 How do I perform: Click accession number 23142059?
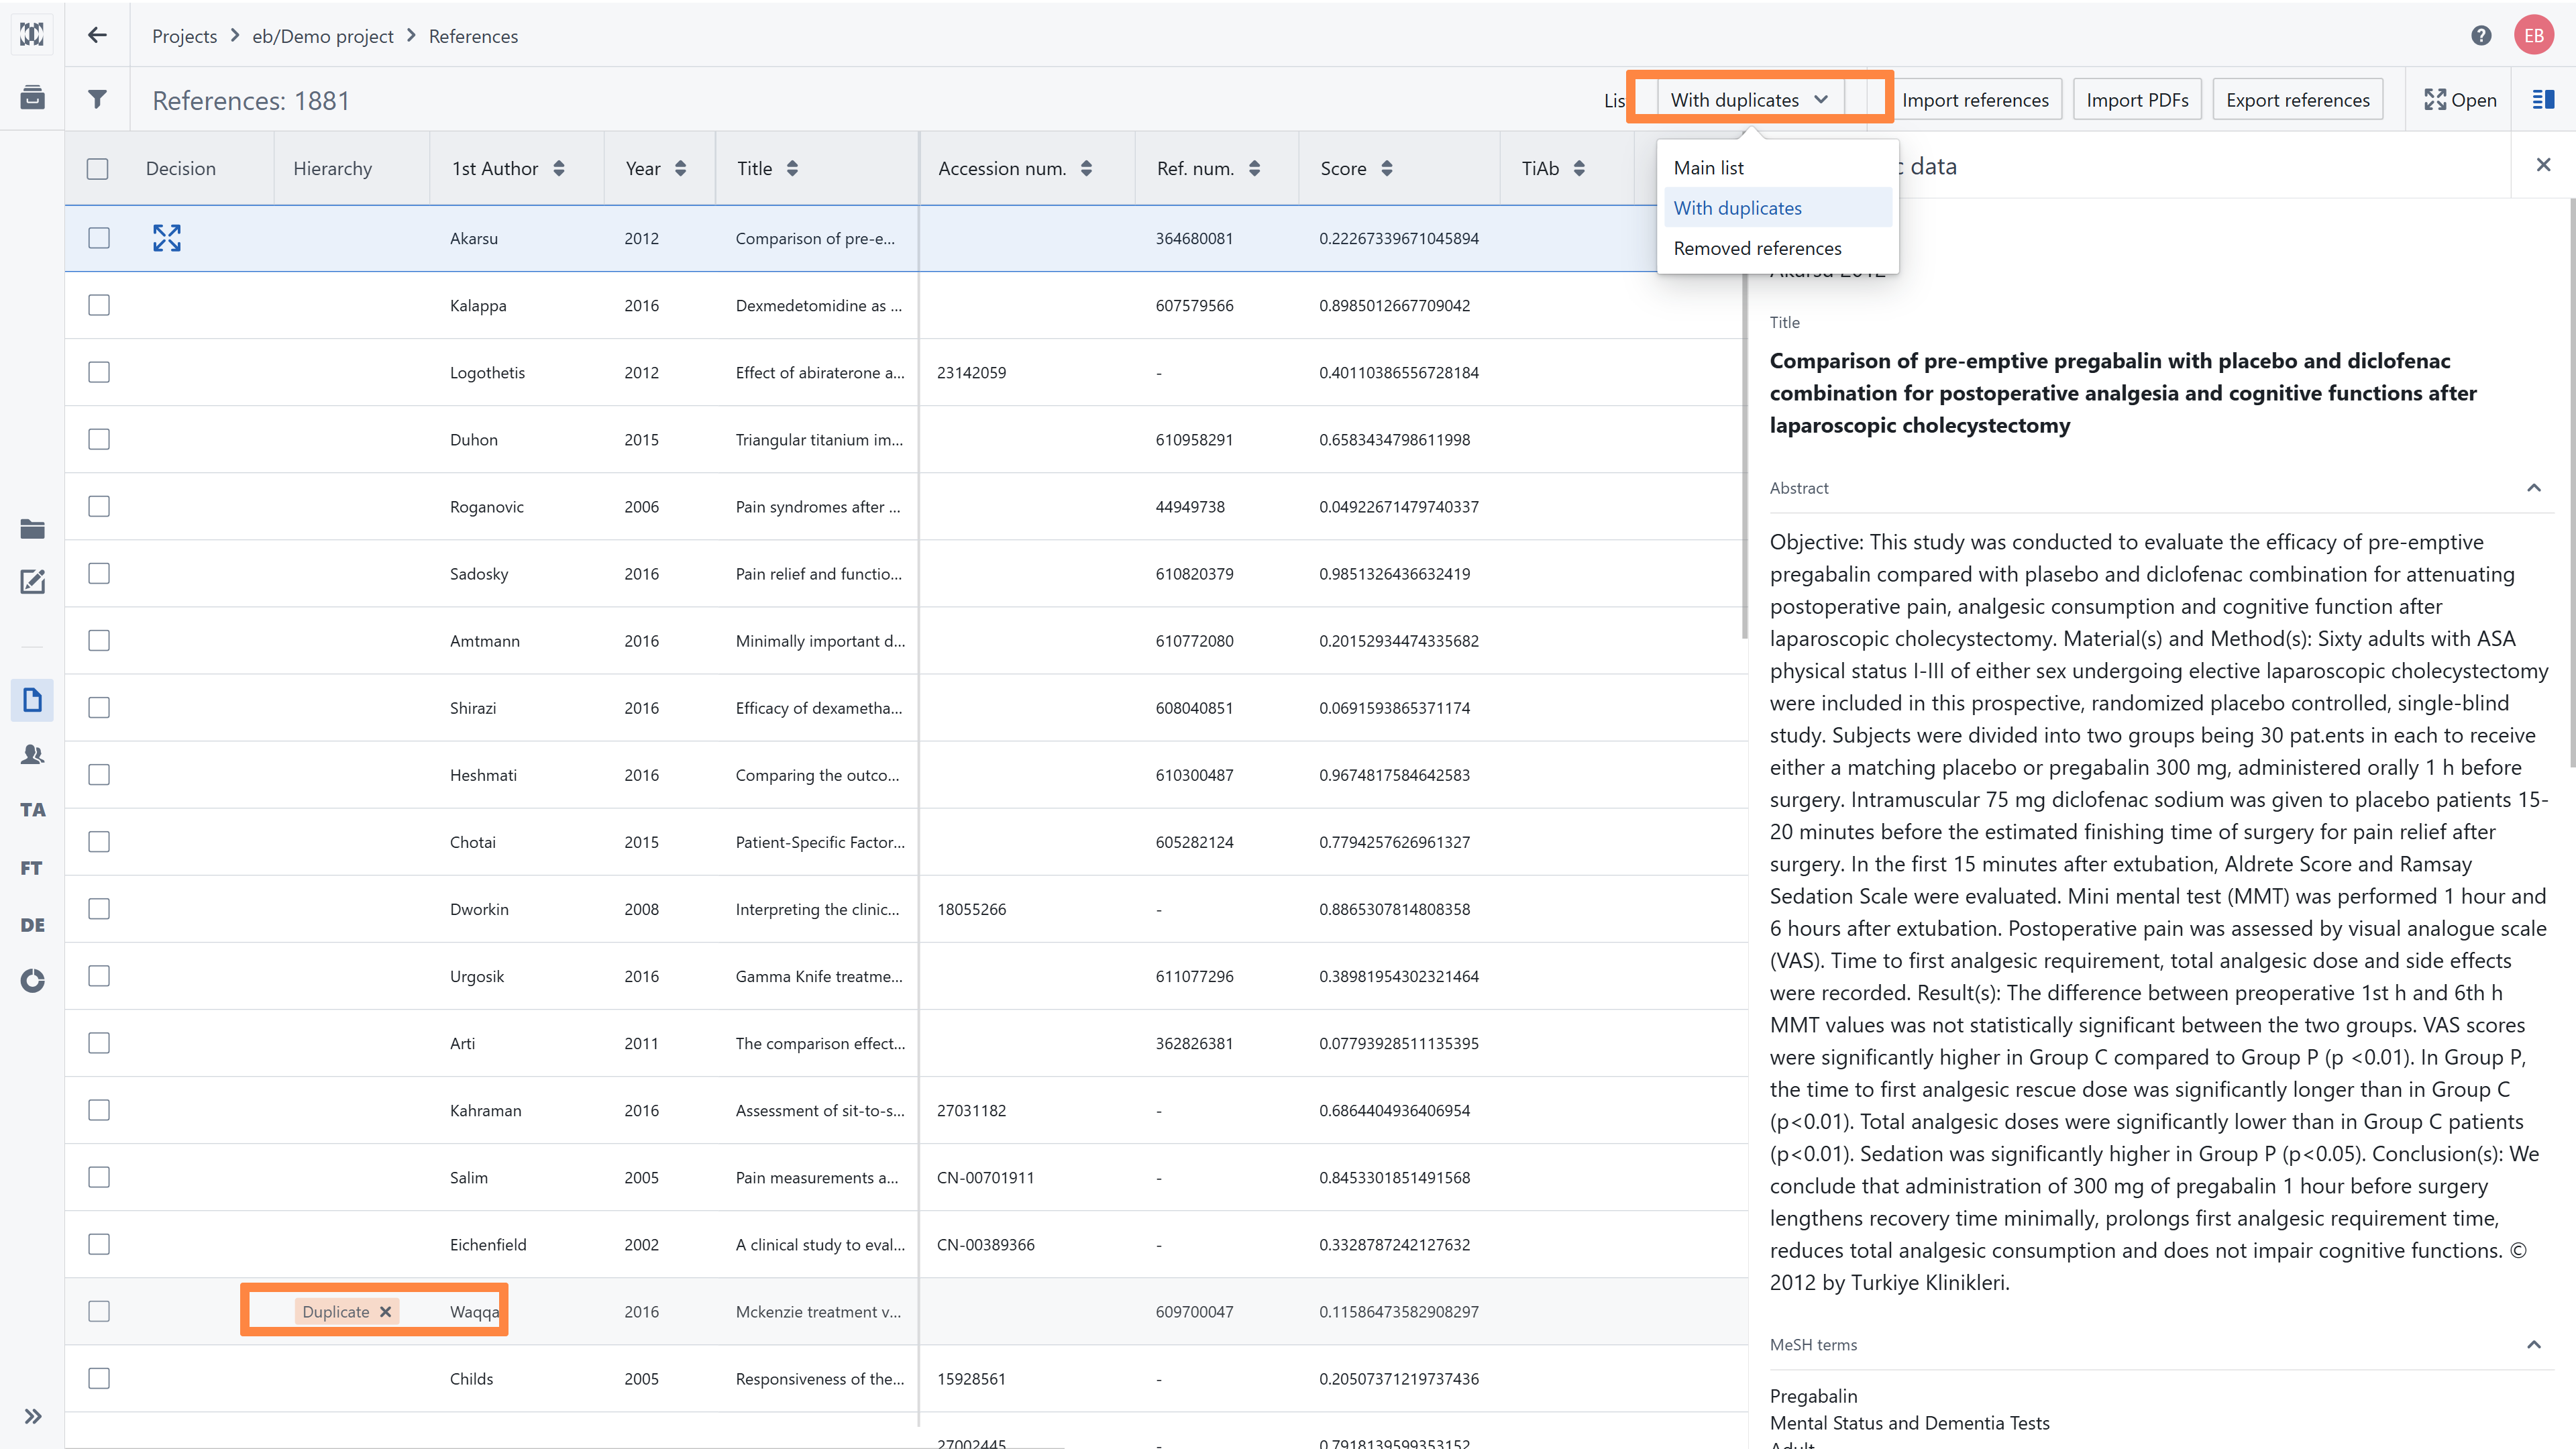(x=971, y=372)
